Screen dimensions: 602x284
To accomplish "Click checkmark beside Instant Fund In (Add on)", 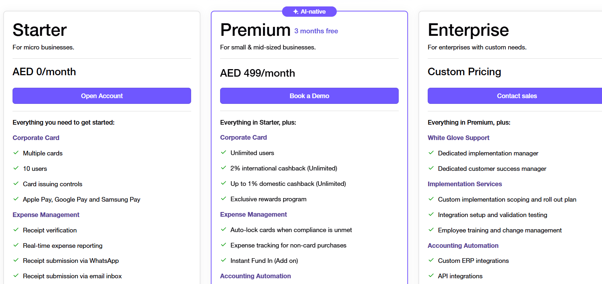I will pyautogui.click(x=223, y=260).
